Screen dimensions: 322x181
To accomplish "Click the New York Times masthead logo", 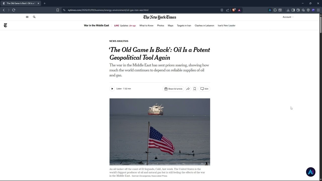I will click(160, 17).
